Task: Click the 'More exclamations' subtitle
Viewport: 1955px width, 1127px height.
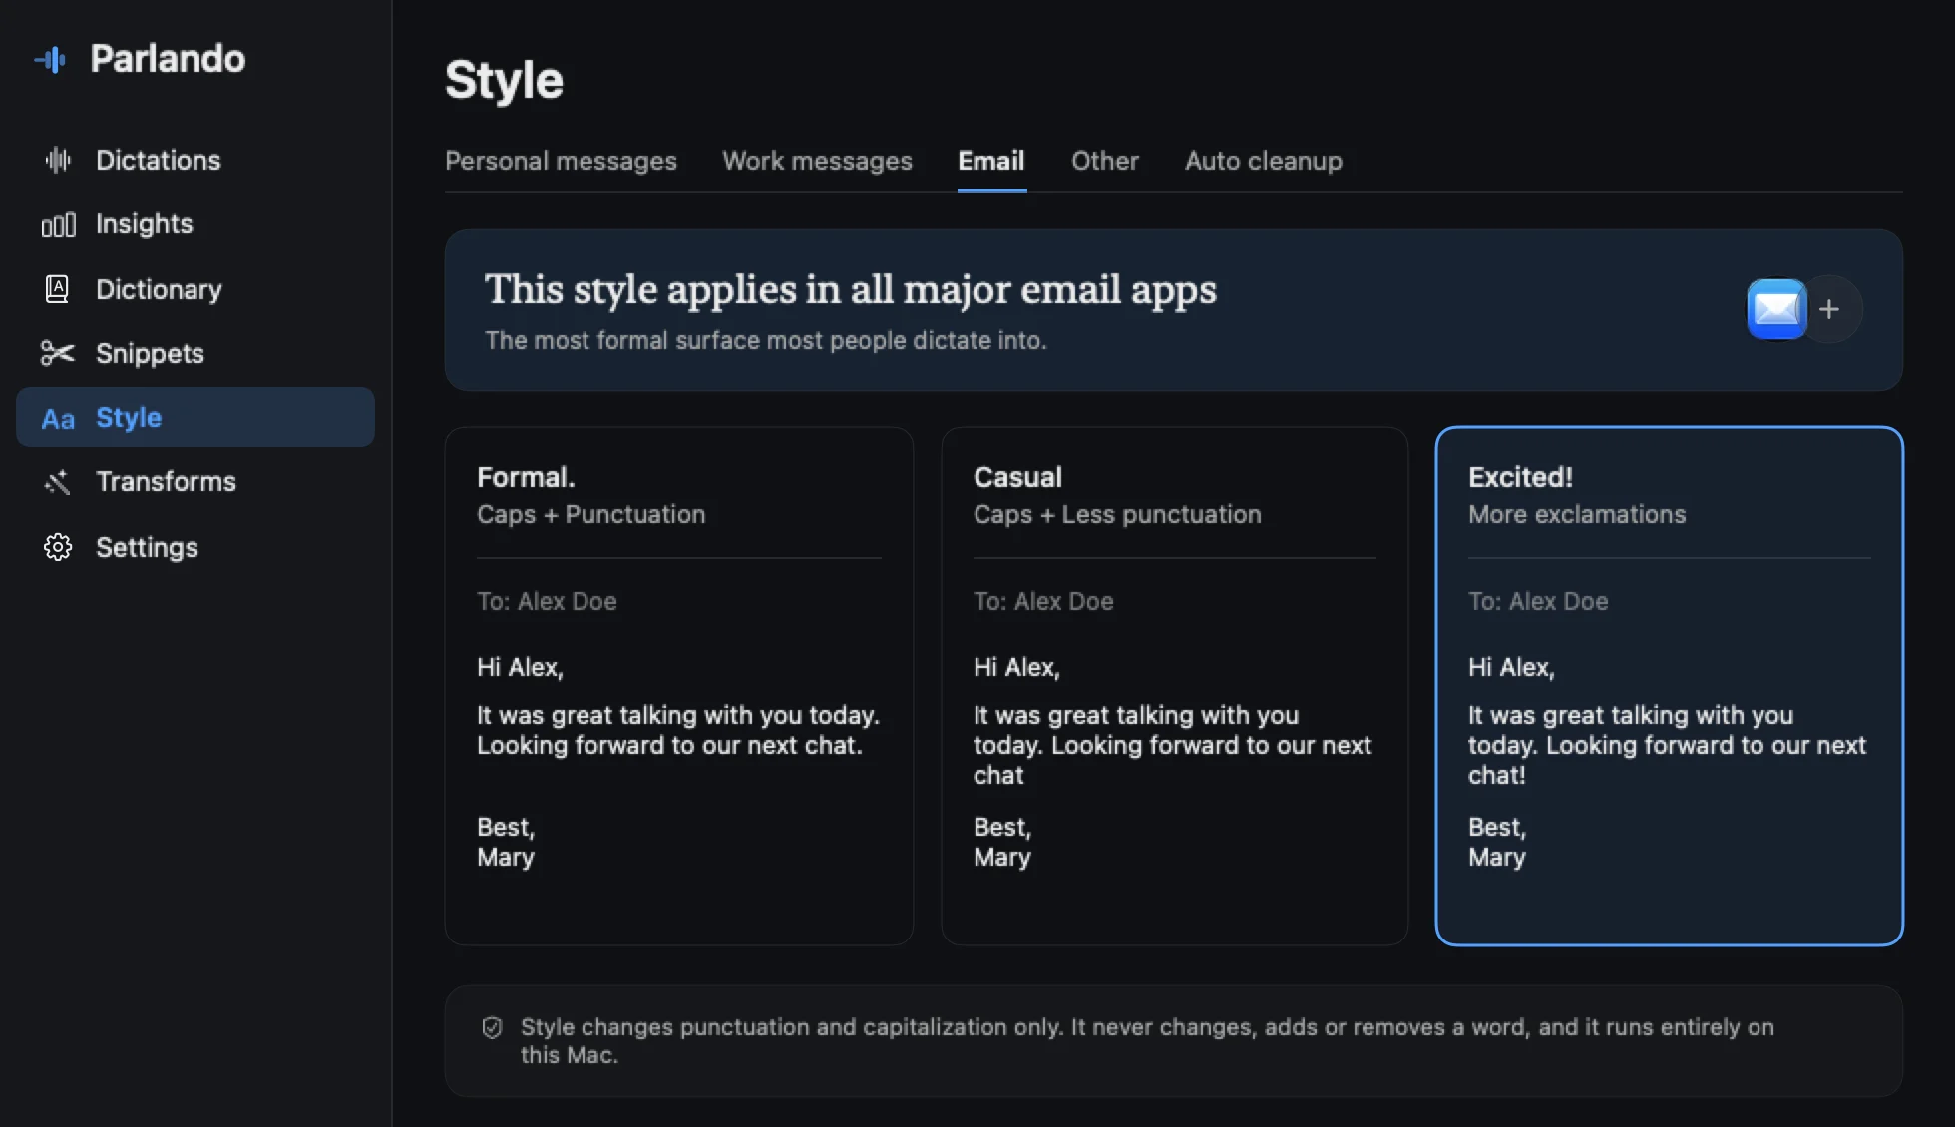Action: (1577, 514)
